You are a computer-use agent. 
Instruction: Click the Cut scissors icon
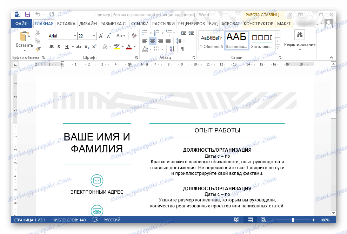click(38, 33)
